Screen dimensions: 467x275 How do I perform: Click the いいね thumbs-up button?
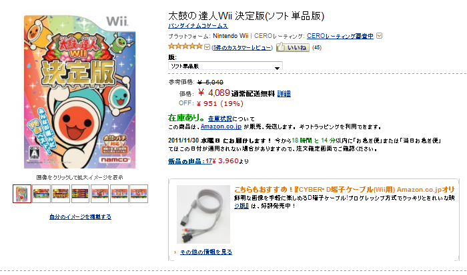point(293,47)
